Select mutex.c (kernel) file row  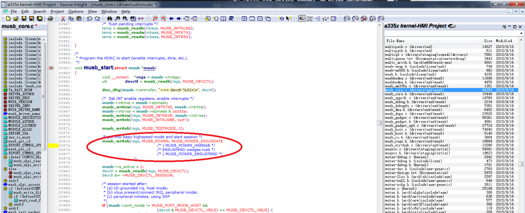tap(451, 189)
